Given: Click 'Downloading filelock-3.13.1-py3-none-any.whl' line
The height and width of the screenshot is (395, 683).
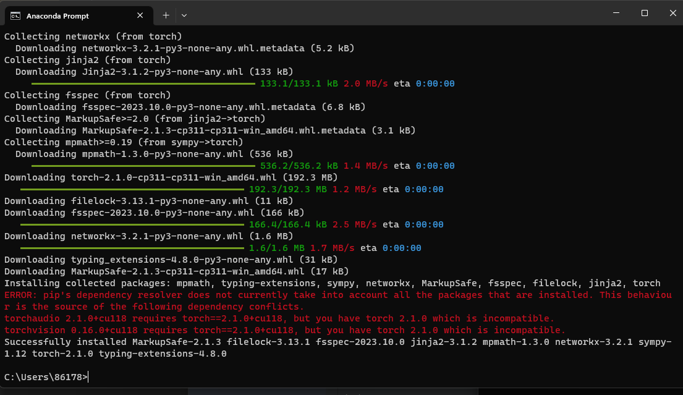Looking at the screenshot, I should coord(149,201).
